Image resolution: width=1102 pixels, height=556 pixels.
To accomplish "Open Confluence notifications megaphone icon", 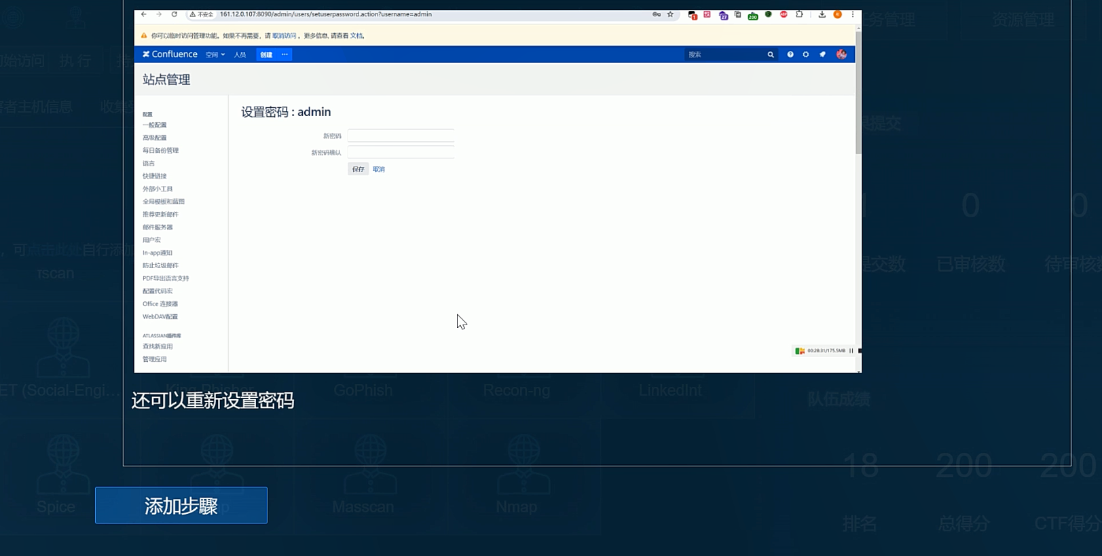I will click(x=822, y=55).
